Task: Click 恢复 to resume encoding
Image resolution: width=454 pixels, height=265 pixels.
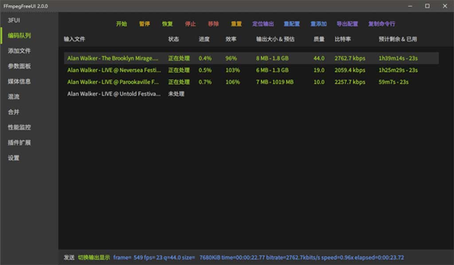Action: click(x=167, y=24)
